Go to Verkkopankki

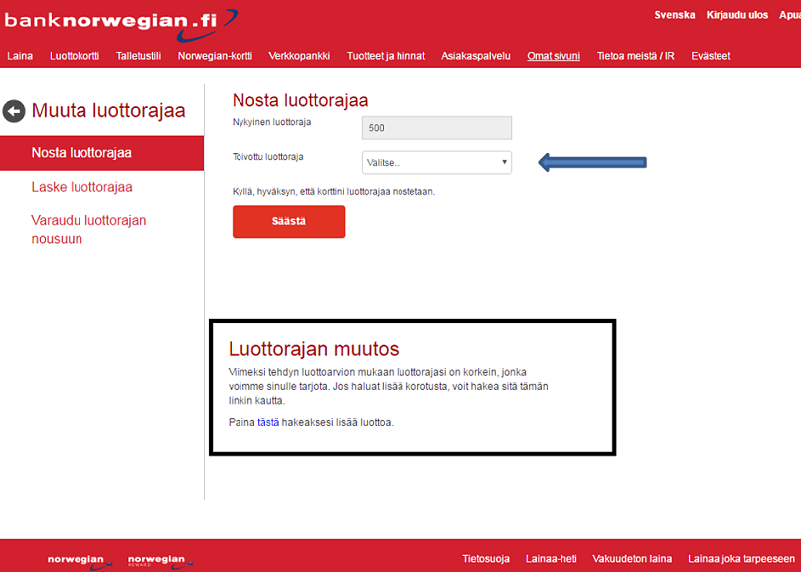(x=299, y=56)
